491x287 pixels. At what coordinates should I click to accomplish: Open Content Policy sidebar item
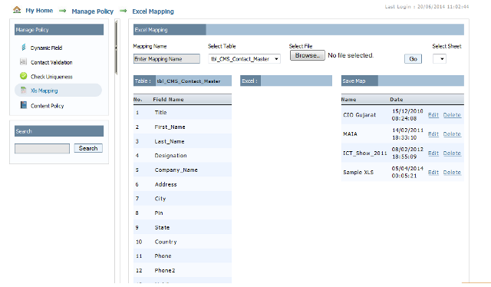pos(48,106)
